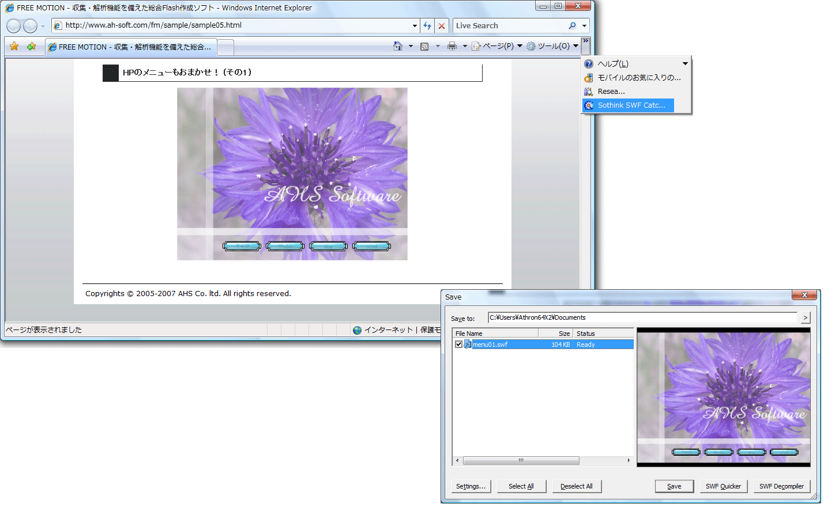Click the first blue Flash menu button

point(242,247)
